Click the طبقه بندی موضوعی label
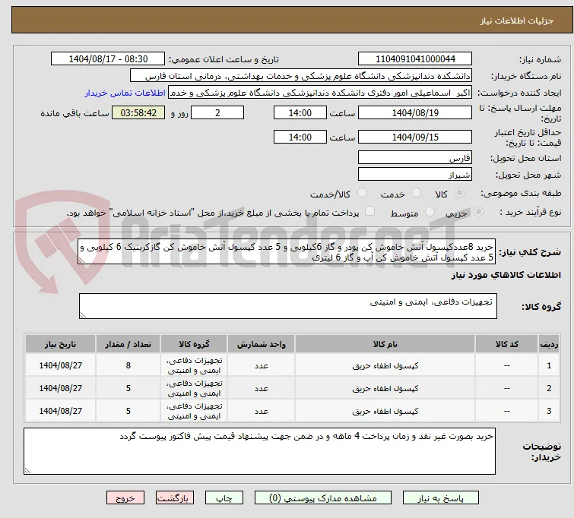574x518 pixels. 521,193
